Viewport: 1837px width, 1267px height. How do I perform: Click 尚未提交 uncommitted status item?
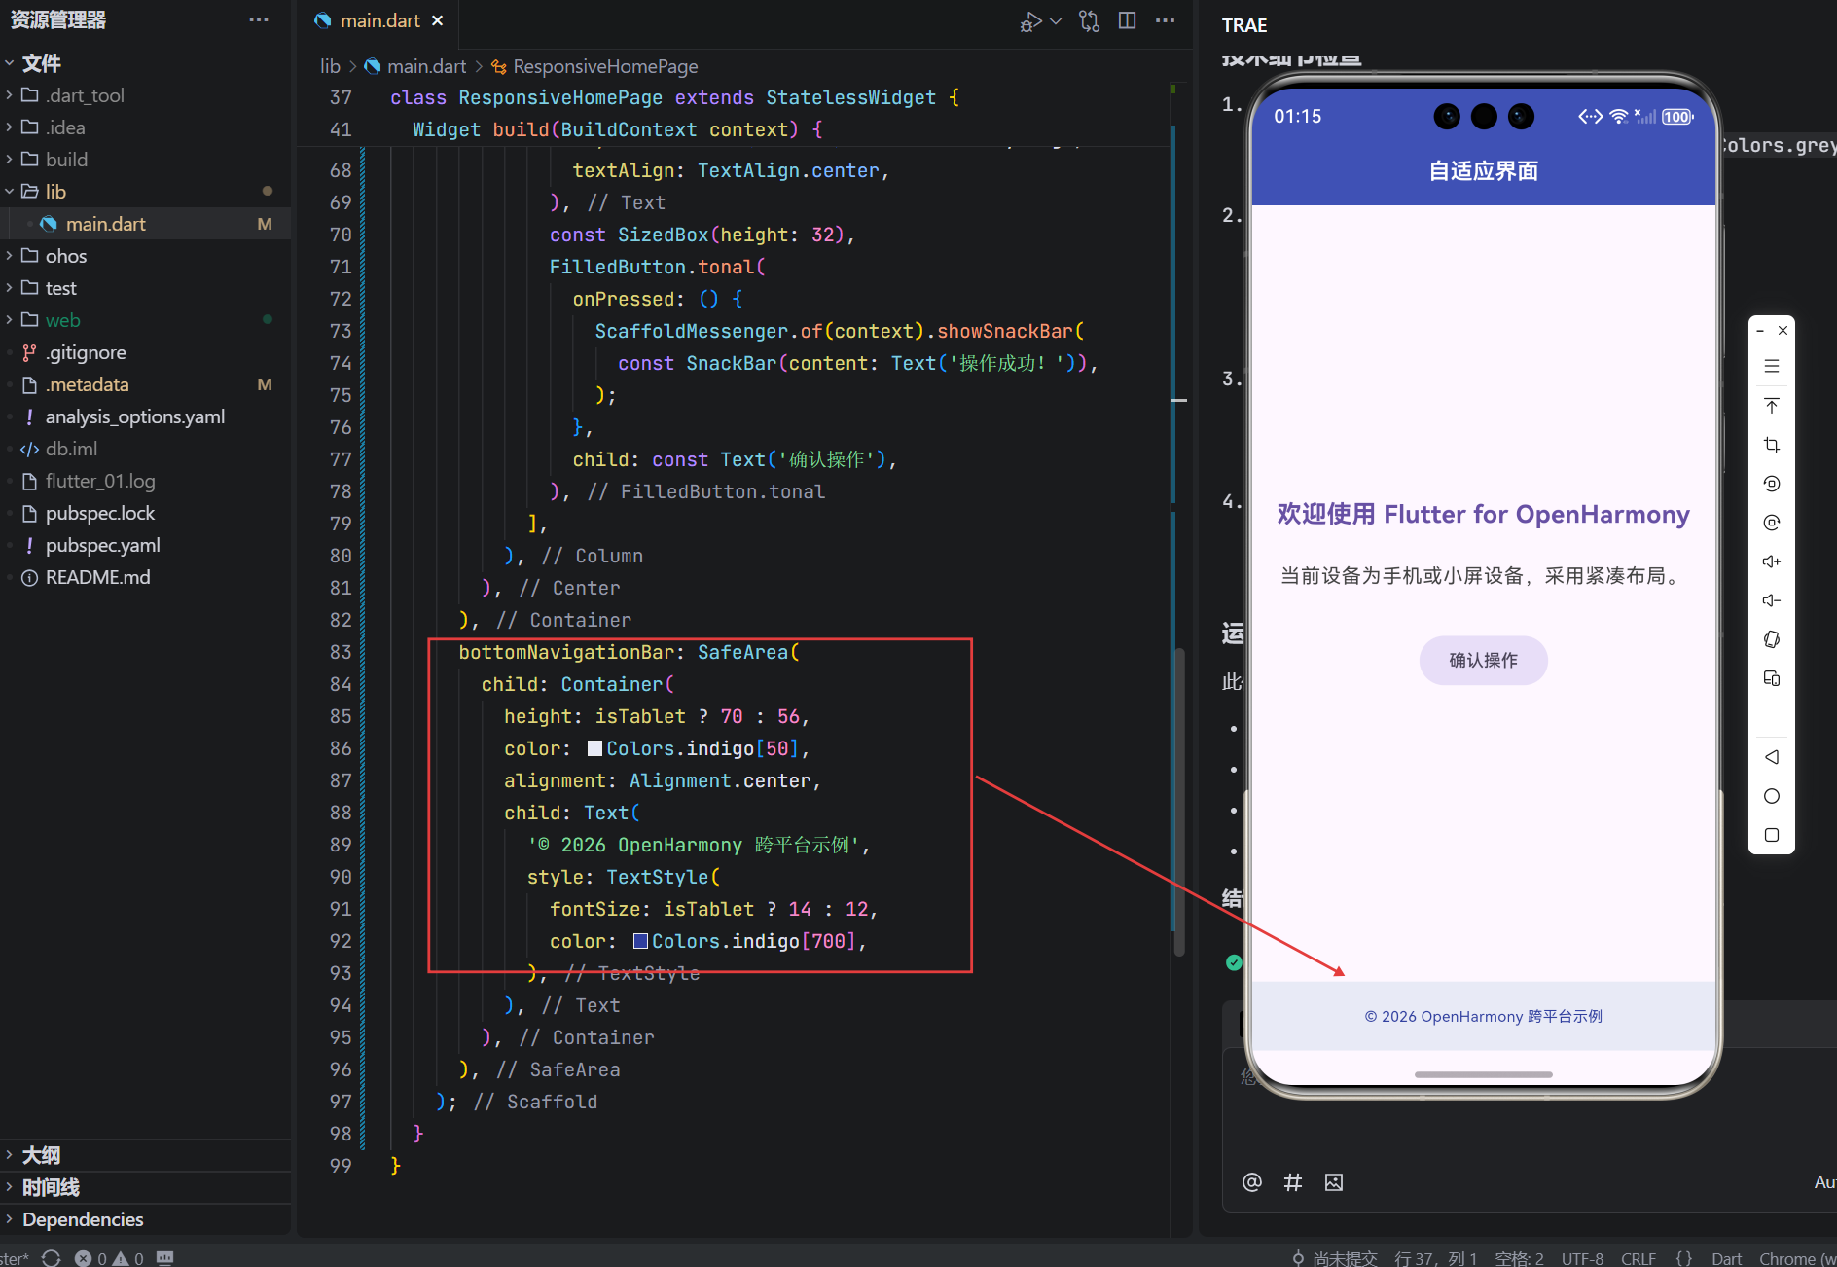pyautogui.click(x=1334, y=1257)
